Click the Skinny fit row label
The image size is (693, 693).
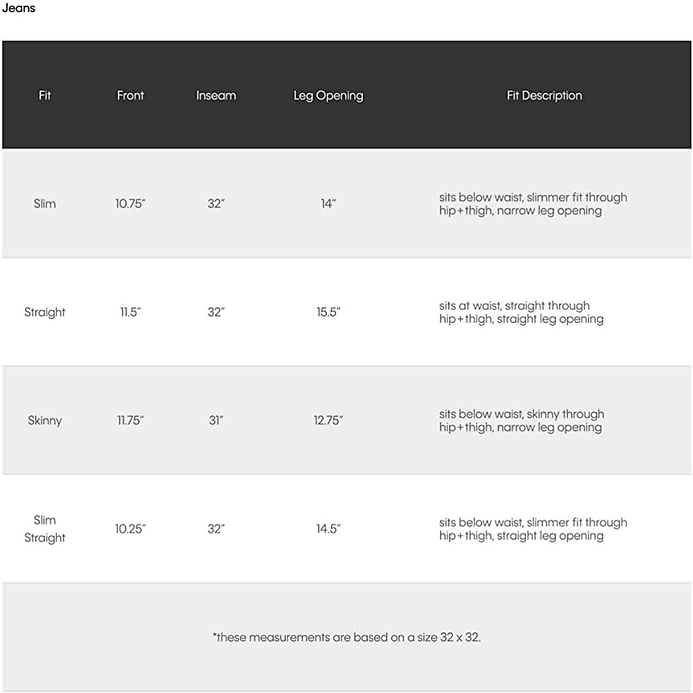(44, 420)
